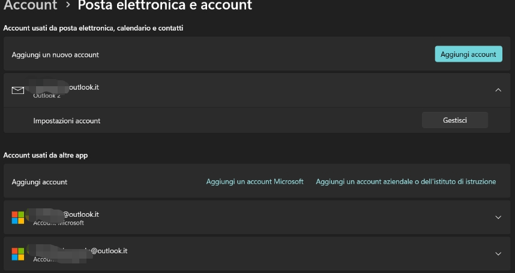Select the Impostazioni account label
Viewport: 515px width, 273px height.
coord(67,120)
